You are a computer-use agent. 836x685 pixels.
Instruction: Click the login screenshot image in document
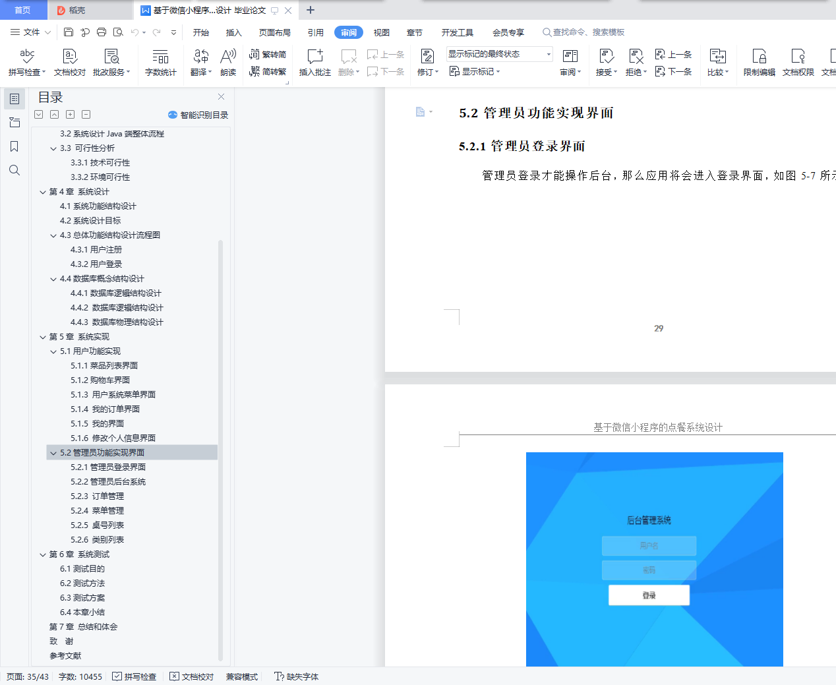654,559
